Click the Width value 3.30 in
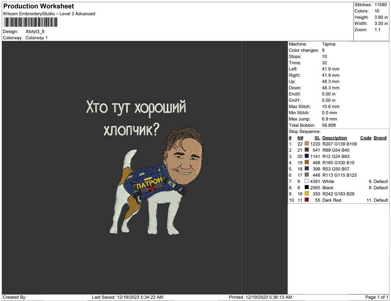Screen dimensions: 391x301 tap(381, 23)
